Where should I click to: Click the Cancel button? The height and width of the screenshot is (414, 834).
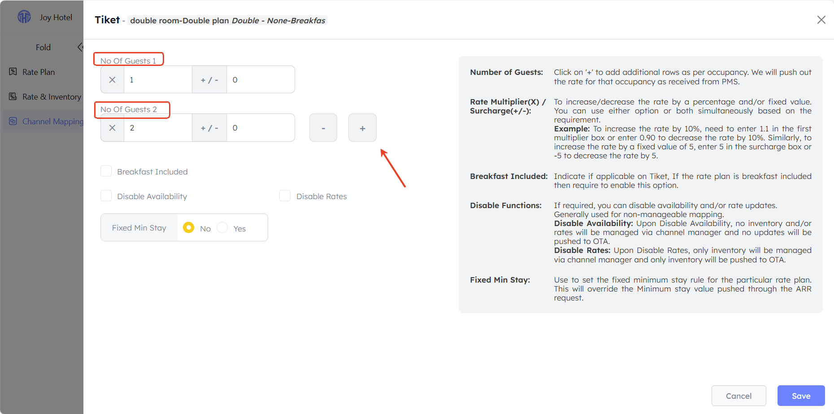click(738, 396)
